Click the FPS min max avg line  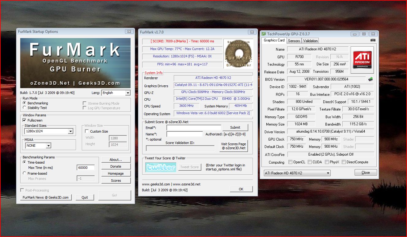tap(182, 64)
